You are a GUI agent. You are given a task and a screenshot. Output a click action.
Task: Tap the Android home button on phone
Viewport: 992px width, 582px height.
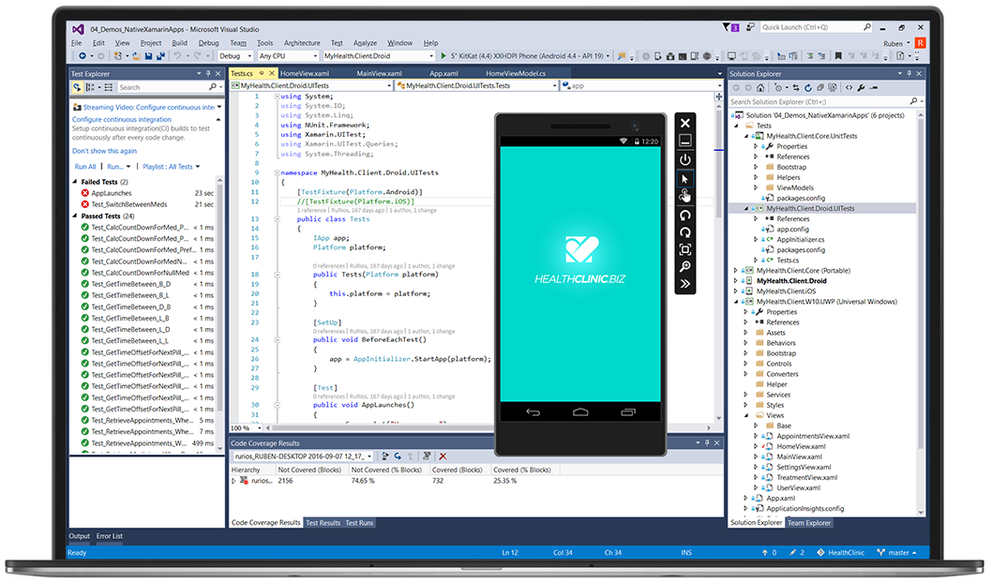click(x=580, y=412)
